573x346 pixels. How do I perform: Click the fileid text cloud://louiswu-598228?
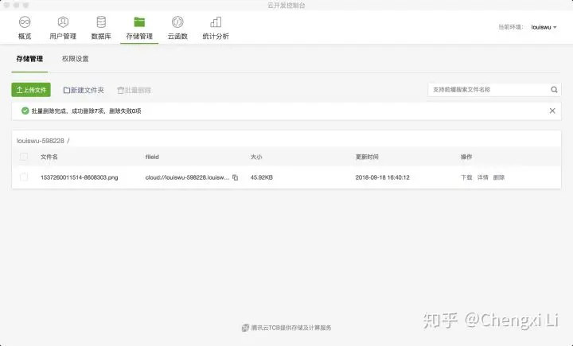point(188,177)
